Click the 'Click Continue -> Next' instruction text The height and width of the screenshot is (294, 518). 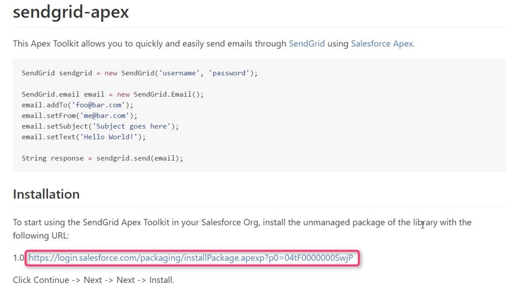pos(93,280)
